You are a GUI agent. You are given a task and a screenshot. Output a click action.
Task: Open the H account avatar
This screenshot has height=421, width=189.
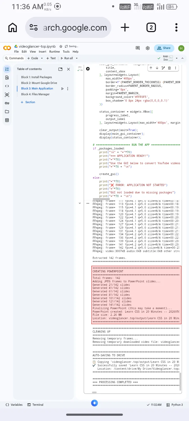[x=181, y=48]
